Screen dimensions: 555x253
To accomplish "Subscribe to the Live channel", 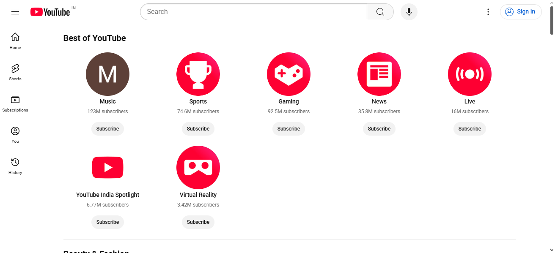I will coord(470,129).
